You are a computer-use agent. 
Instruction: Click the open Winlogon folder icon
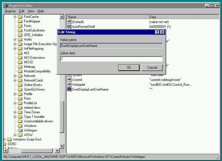pyautogui.click(x=20, y=130)
